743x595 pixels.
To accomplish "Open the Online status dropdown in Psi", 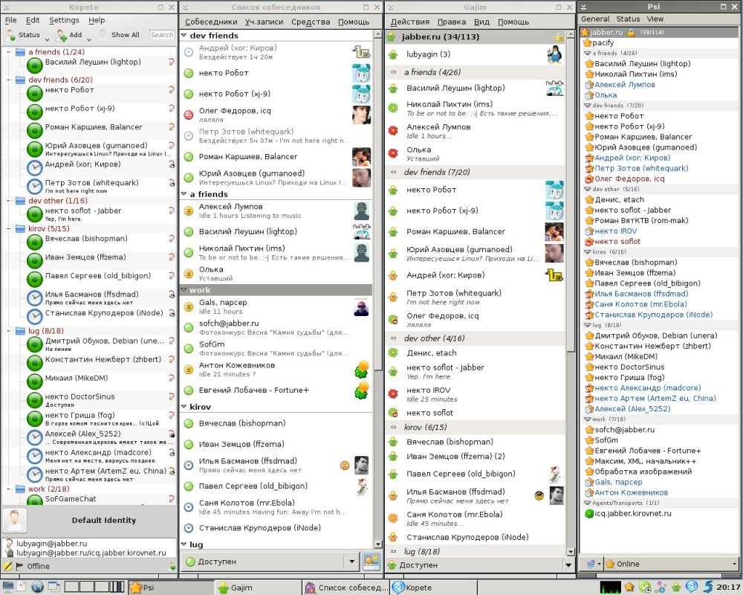I will [x=670, y=565].
